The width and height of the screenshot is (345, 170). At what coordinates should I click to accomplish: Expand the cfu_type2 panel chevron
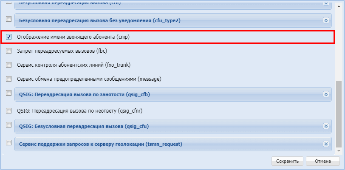coord(326,20)
